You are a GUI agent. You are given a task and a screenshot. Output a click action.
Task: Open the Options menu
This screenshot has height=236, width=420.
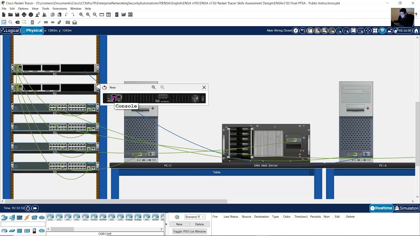pos(23,9)
